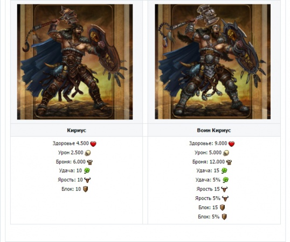290x242 pixels.
Task: Click the shield icon beside Блок: 5%
Action: (x=224, y=217)
